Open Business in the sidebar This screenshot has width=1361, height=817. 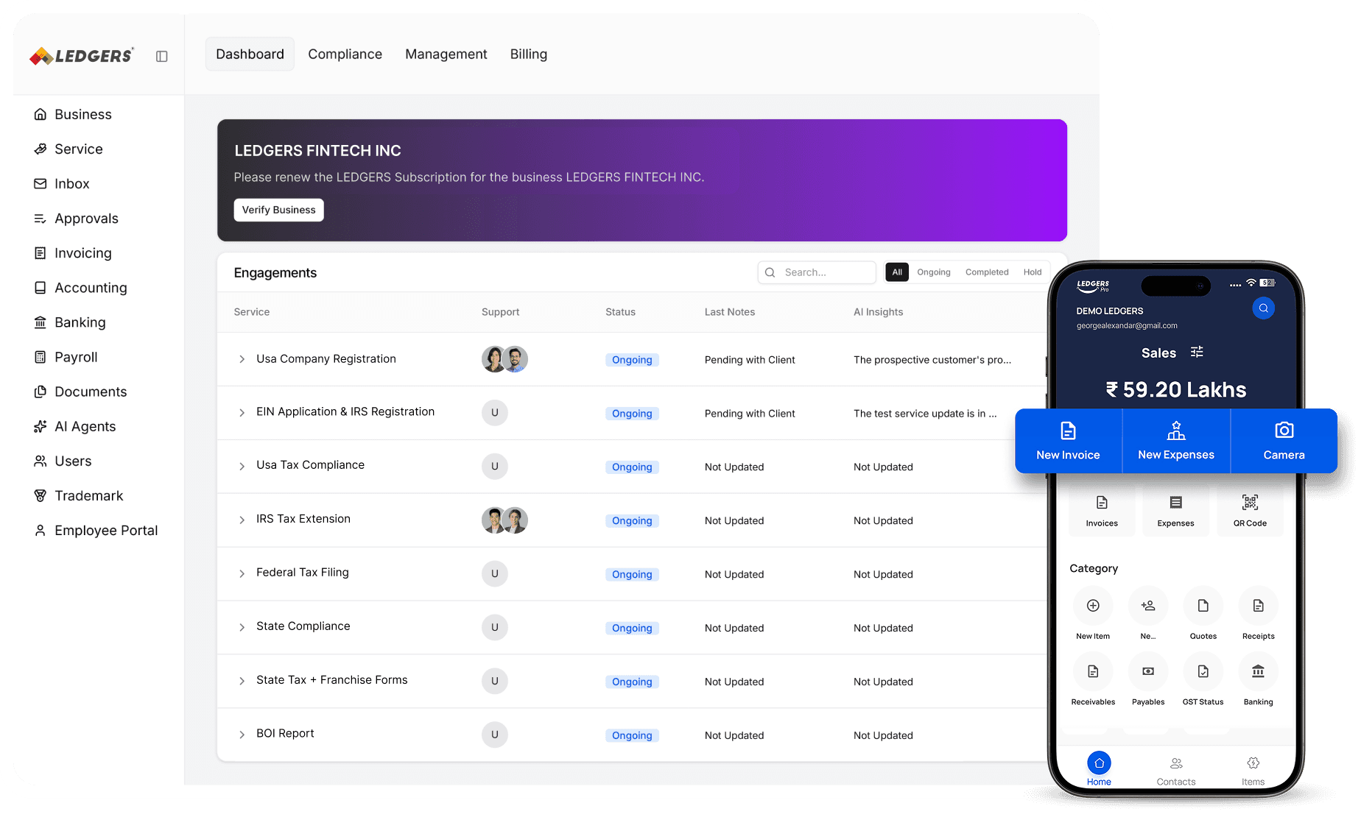(74, 114)
